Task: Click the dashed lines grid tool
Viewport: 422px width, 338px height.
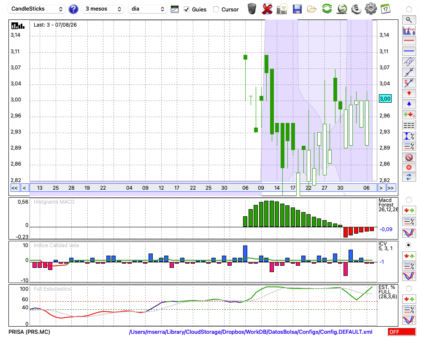Action: (x=409, y=125)
